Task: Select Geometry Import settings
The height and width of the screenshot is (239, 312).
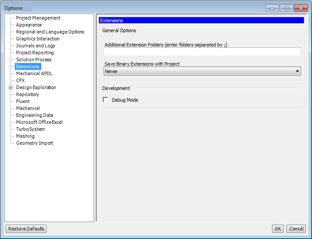Action: coord(34,143)
